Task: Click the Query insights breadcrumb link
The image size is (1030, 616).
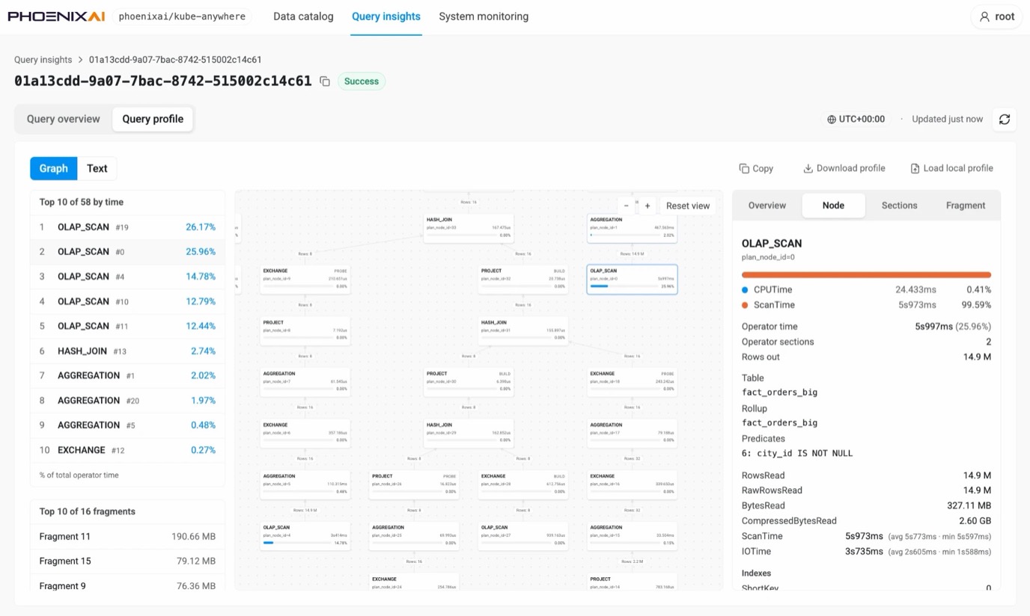Action: pyautogui.click(x=43, y=60)
